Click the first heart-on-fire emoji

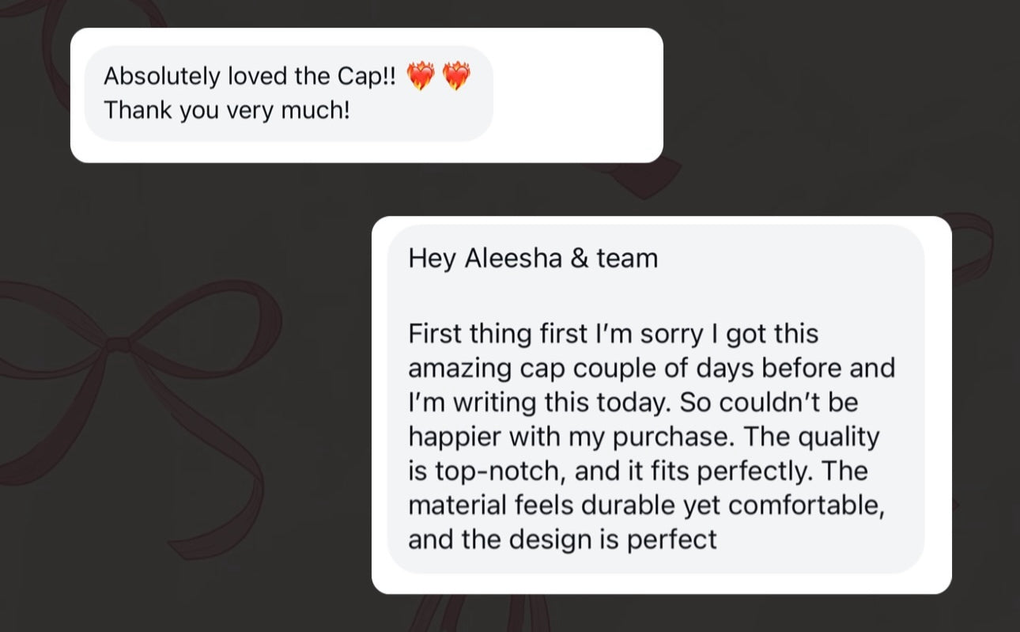pos(420,77)
